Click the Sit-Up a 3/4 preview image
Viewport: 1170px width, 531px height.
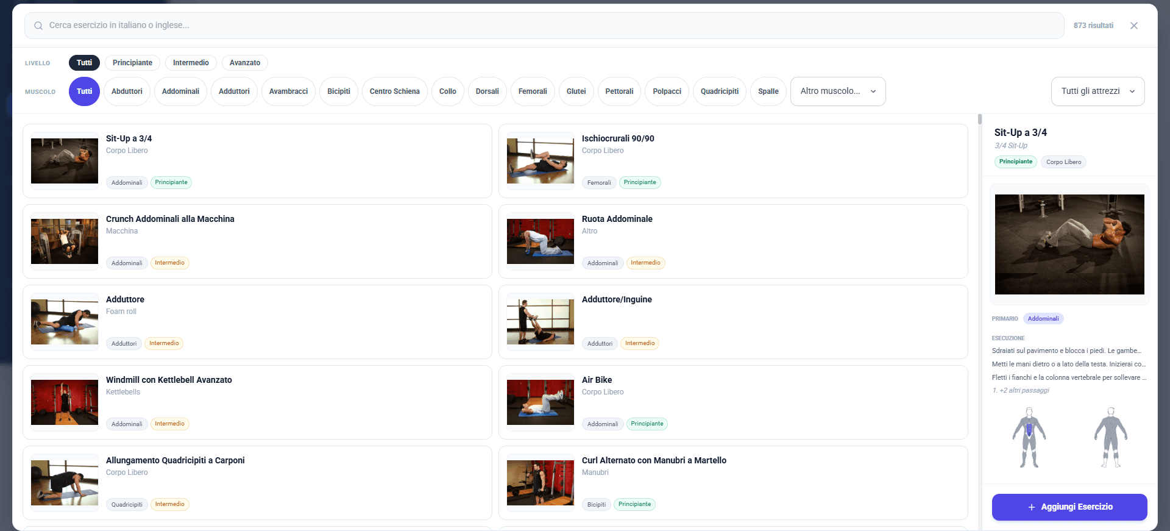1069,244
